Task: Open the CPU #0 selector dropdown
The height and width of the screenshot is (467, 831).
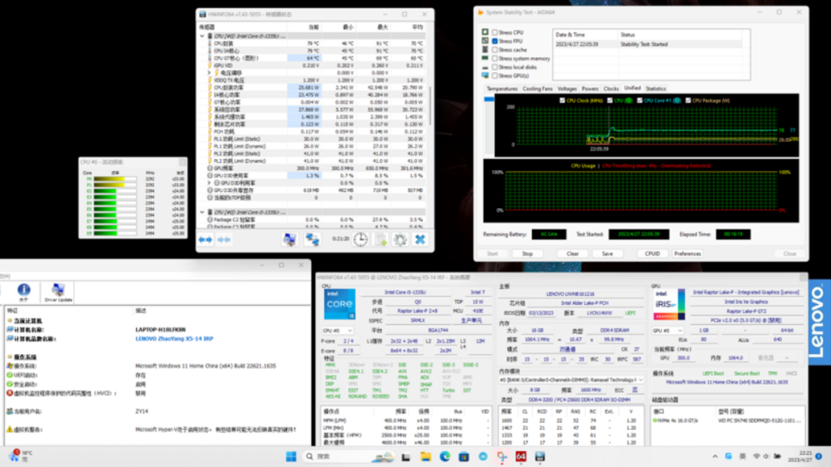Action: coord(339,331)
